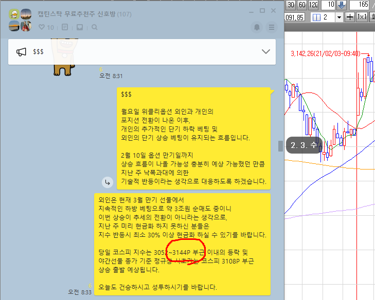Expand the $$$ notice banner chevron
Image resolution: width=375 pixels, height=300 pixels.
point(266,51)
